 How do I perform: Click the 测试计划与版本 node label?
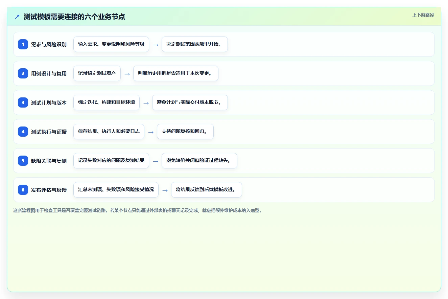pos(49,102)
